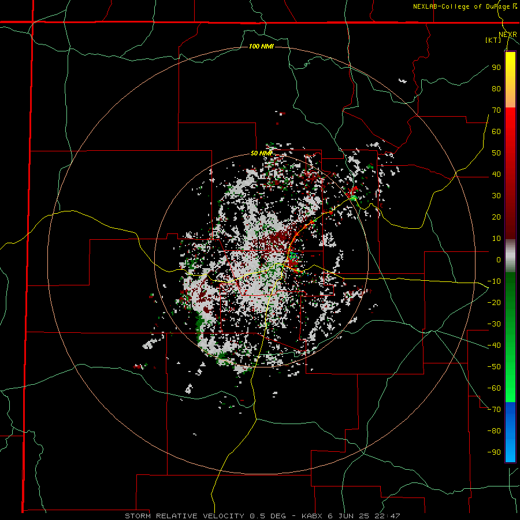Screen dimensions: 520x520
Task: Click the 50 value on velocity scale
Action: 496,153
